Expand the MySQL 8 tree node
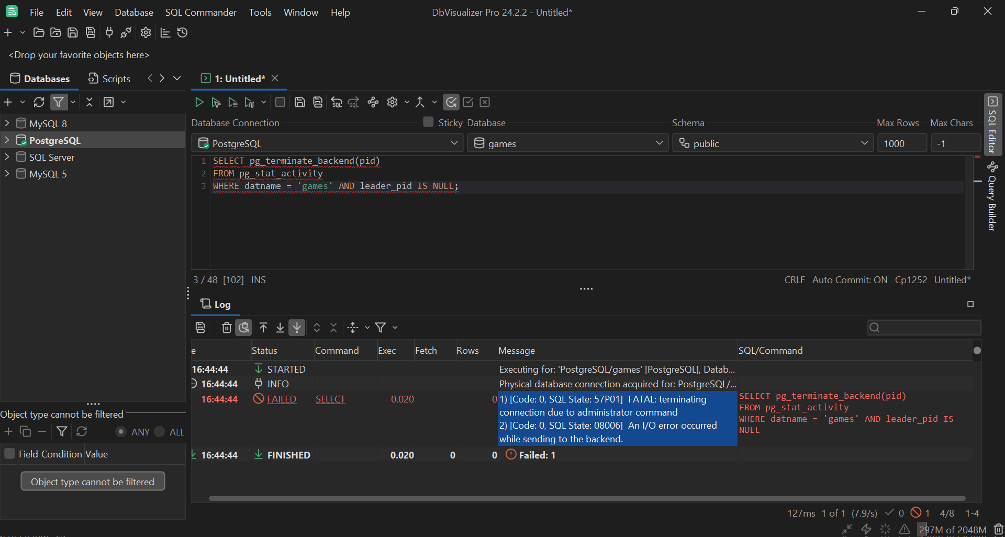Viewport: 1005px width, 537px height. [7, 124]
